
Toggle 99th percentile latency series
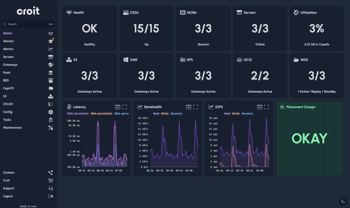click(78, 114)
